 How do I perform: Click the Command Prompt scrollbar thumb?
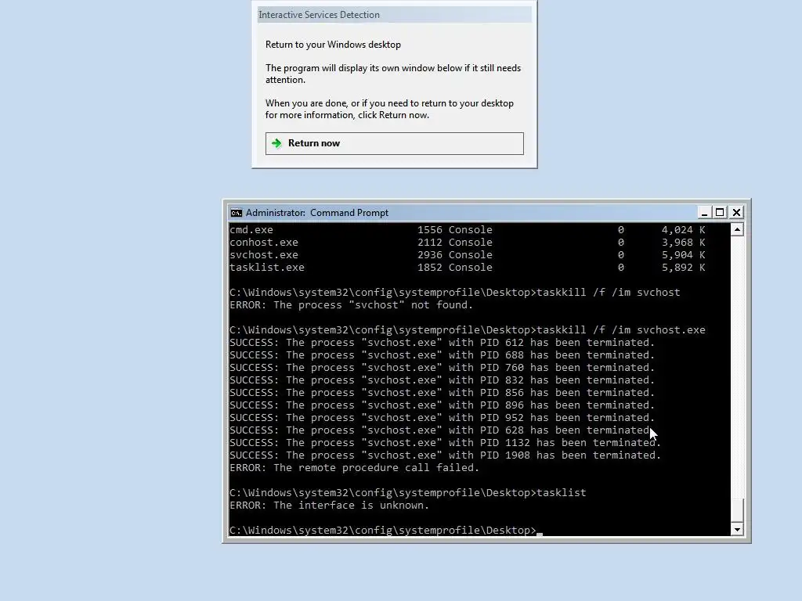pos(737,510)
